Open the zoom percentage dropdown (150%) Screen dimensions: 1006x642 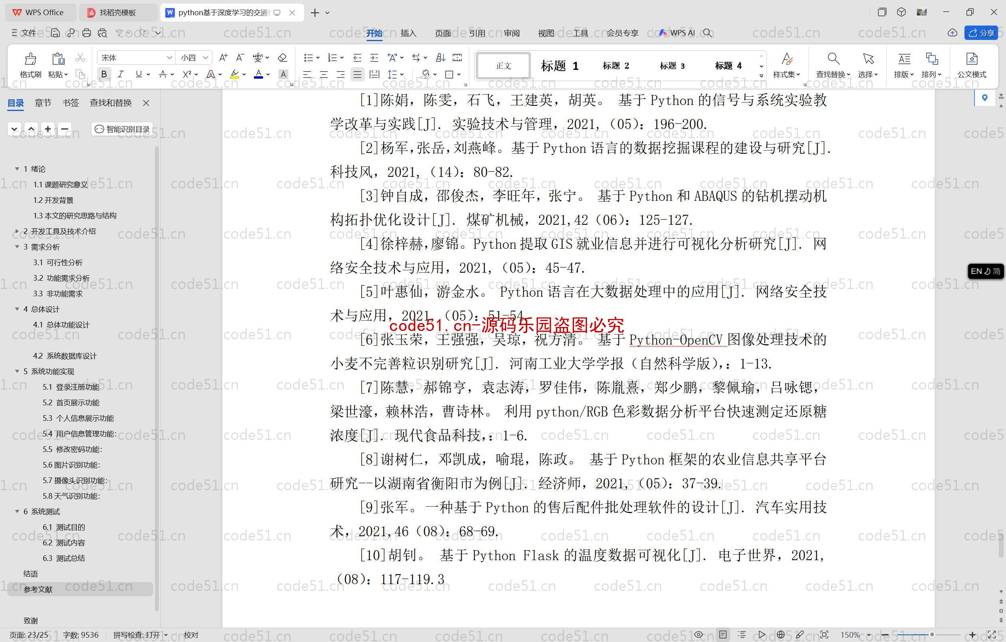click(x=869, y=635)
